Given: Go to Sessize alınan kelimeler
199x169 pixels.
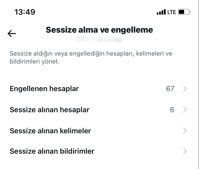Looking at the screenshot, I should tap(50, 131).
